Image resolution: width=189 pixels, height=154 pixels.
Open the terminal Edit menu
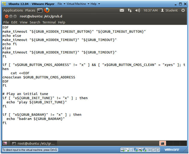pos(14,22)
